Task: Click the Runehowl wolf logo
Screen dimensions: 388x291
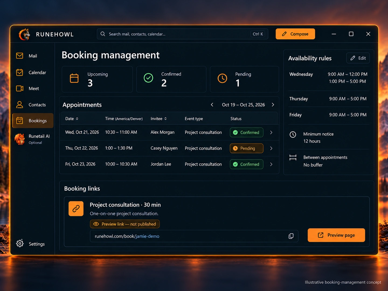Action: (25, 34)
